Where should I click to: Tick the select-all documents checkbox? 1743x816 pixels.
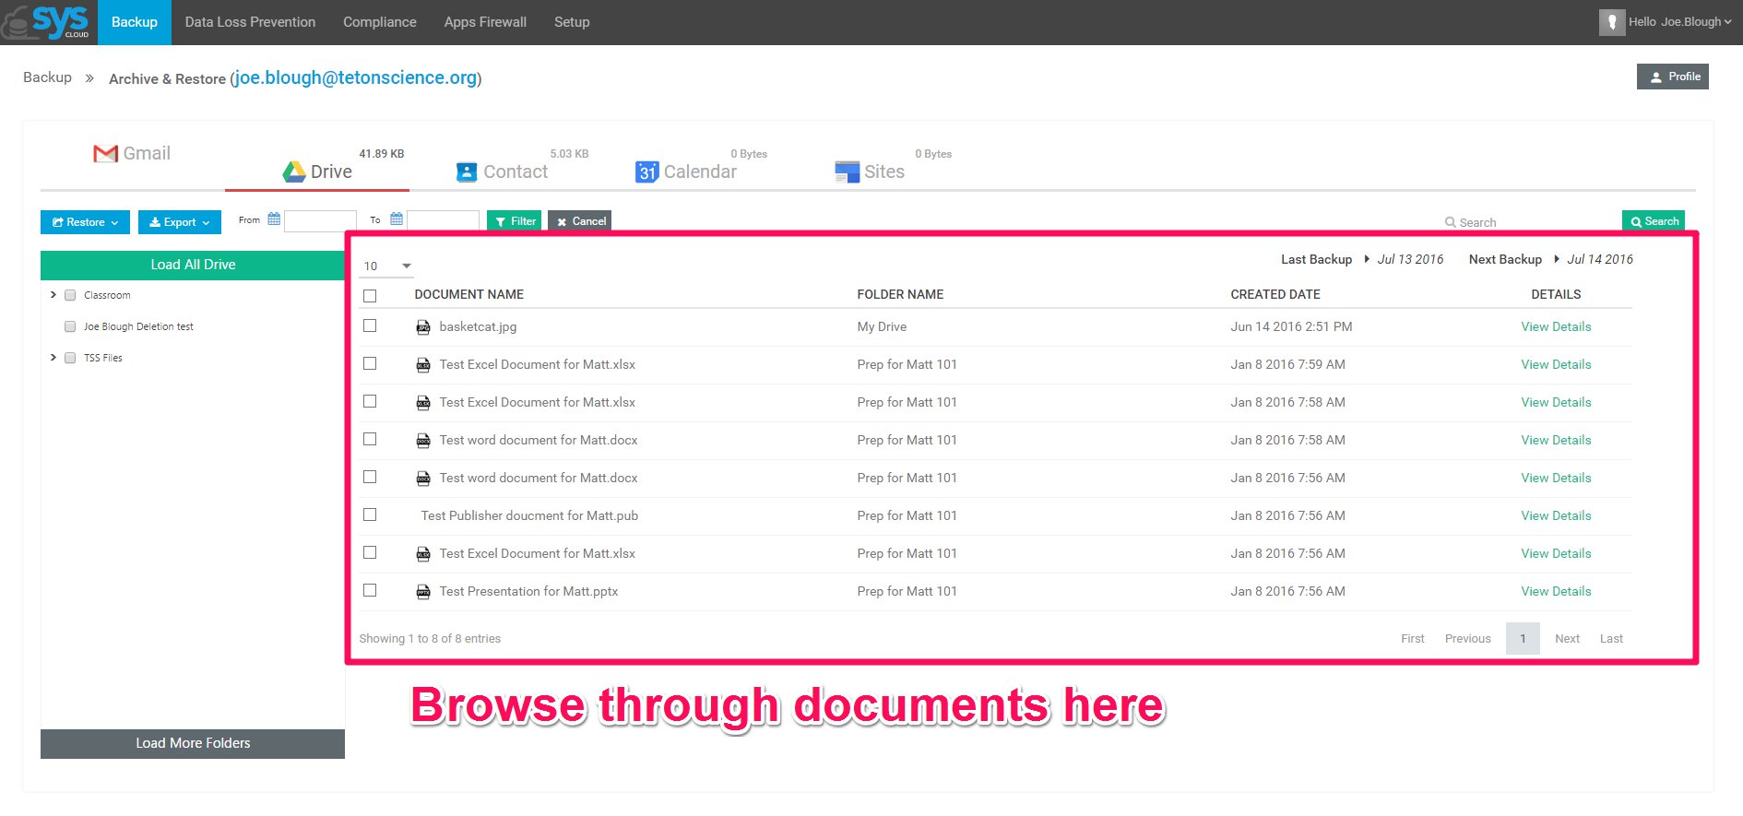pos(370,296)
